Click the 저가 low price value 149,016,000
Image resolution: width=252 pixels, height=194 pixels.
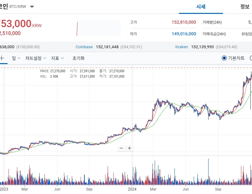pyautogui.click(x=184, y=34)
